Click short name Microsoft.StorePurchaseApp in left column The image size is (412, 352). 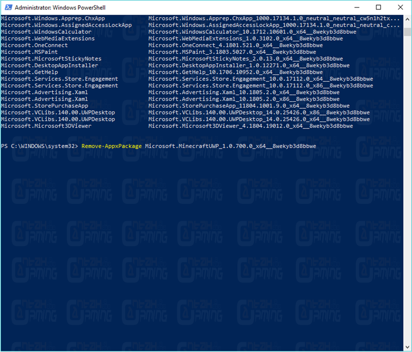(44, 106)
